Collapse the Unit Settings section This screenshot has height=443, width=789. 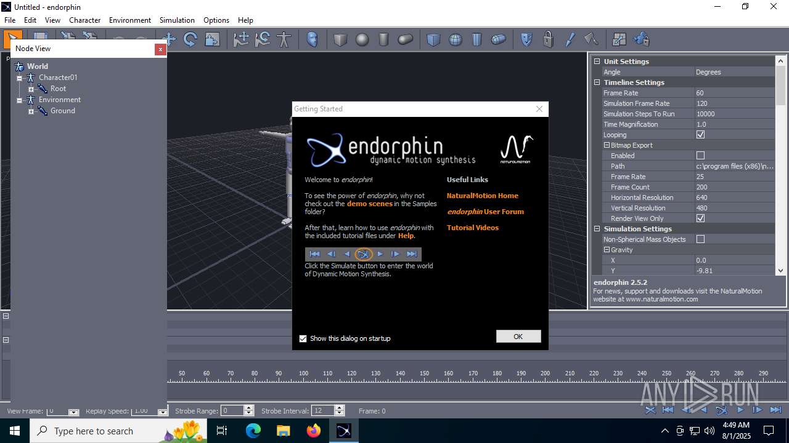pos(597,62)
